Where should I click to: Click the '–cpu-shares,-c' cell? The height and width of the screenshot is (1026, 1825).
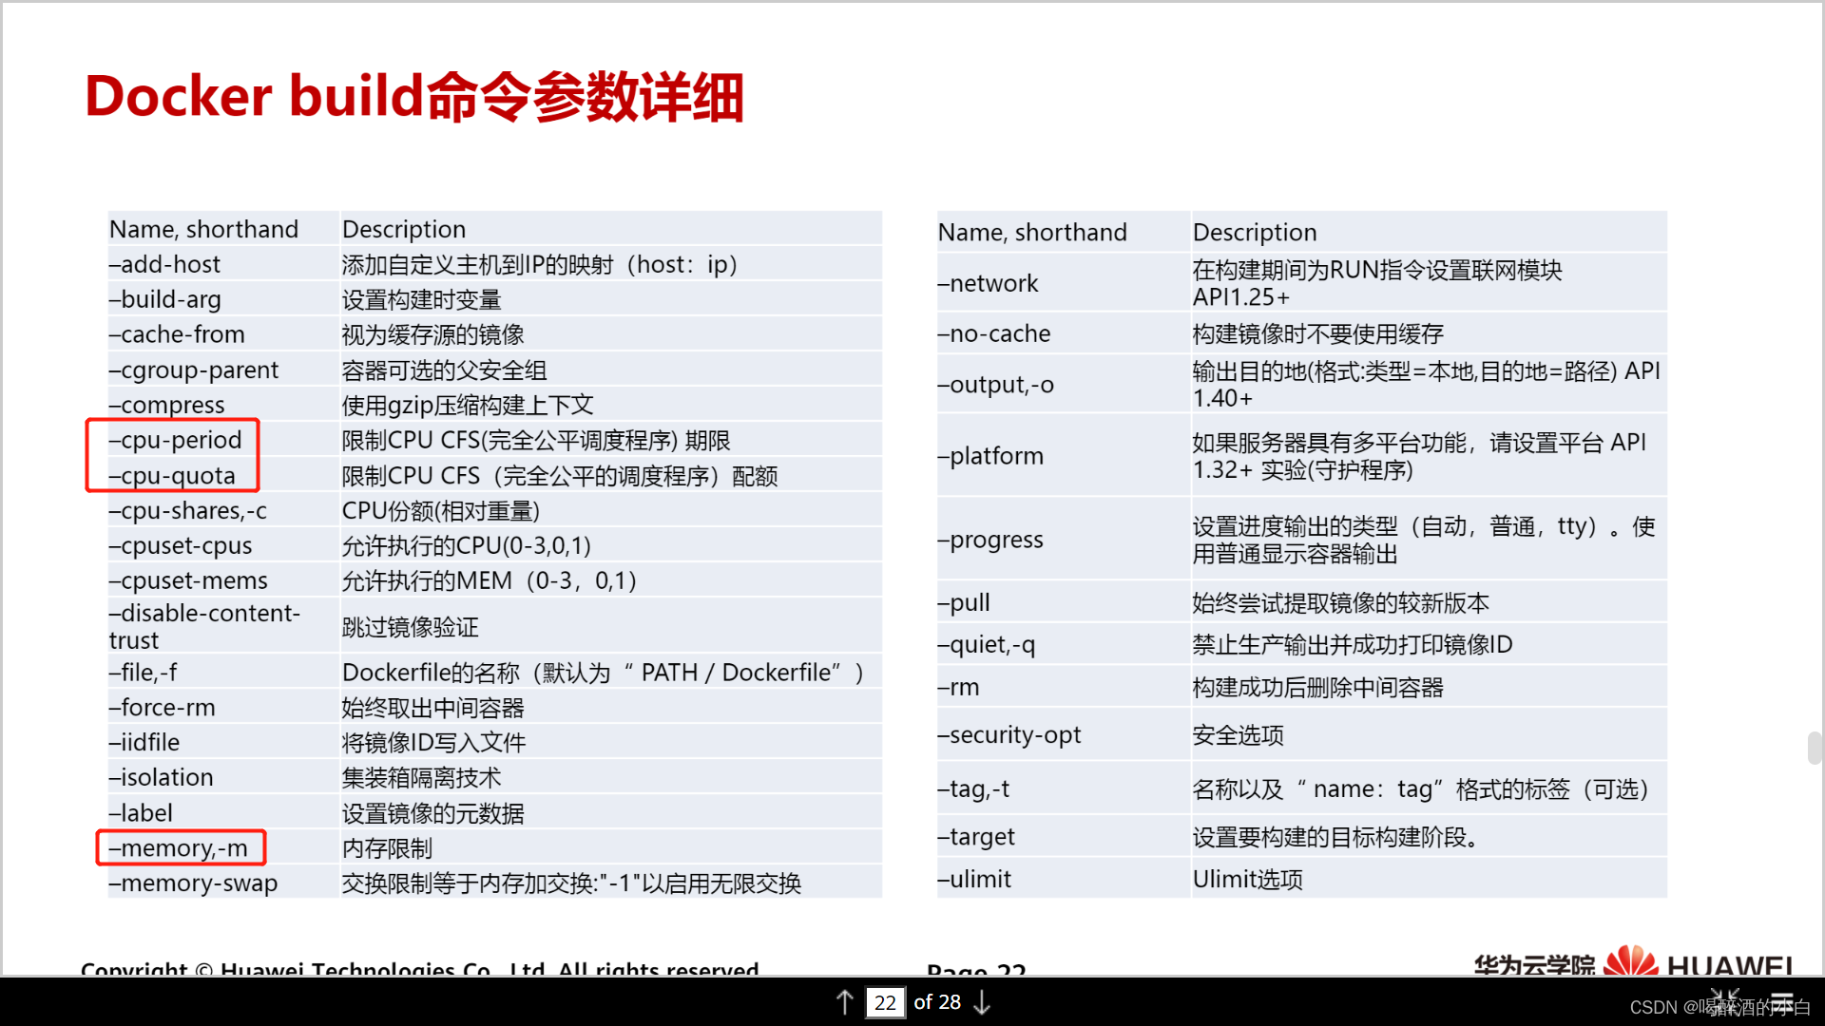tap(223, 510)
